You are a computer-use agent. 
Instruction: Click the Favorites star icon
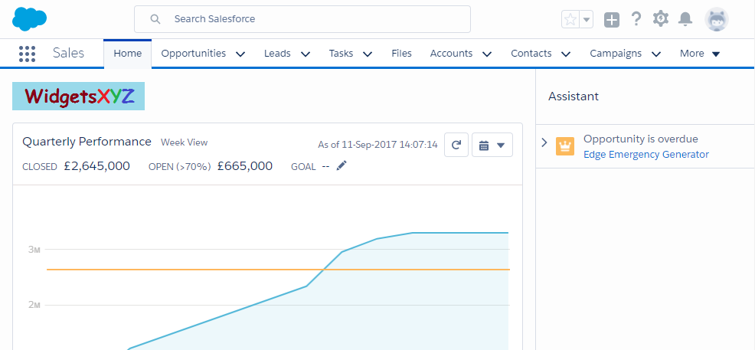pyautogui.click(x=570, y=19)
